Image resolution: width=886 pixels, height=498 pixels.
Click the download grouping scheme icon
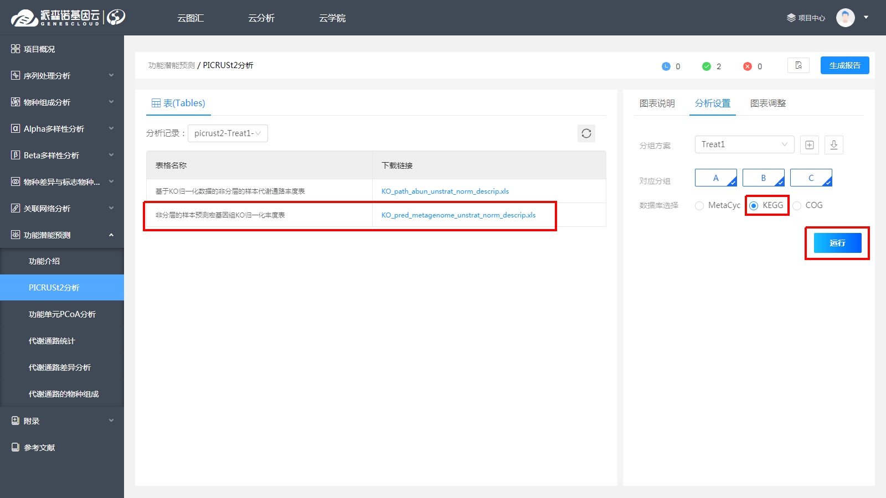834,145
